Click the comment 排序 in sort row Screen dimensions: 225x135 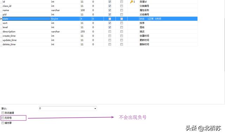142,23
